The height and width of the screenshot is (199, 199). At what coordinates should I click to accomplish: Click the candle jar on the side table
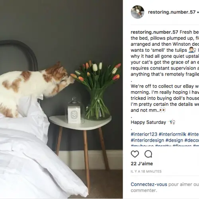coord(75,111)
